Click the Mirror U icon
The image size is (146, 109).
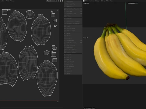tap(65, 33)
